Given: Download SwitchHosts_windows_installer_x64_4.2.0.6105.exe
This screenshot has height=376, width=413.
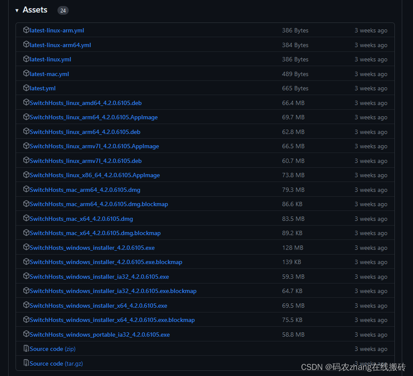Looking at the screenshot, I should click(98, 306).
